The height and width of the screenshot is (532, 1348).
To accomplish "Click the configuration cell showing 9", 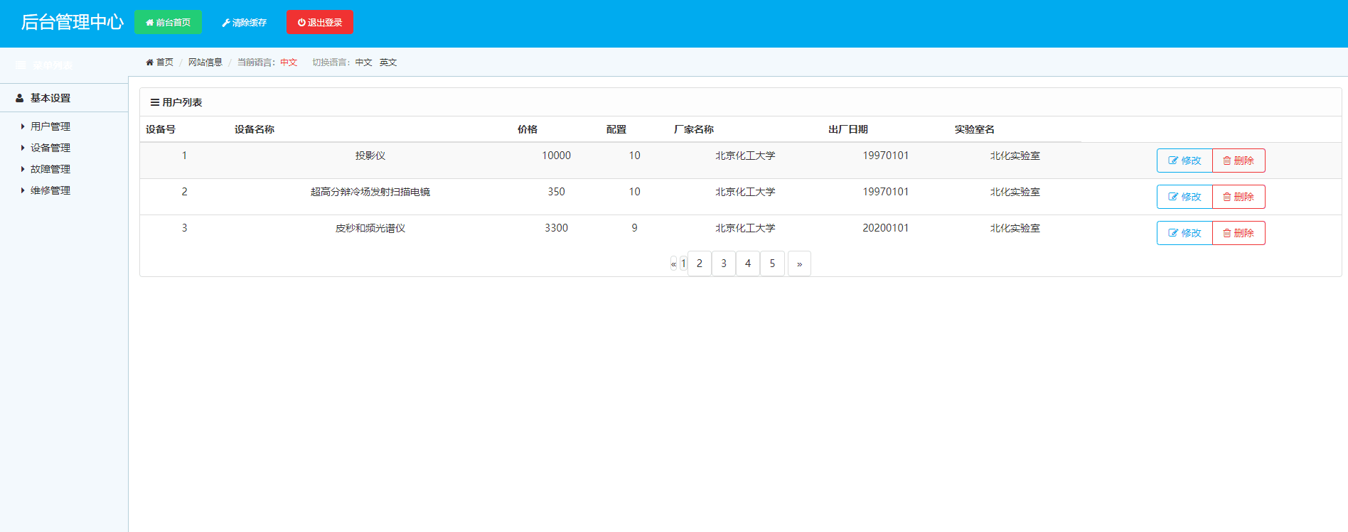I will 634,228.
